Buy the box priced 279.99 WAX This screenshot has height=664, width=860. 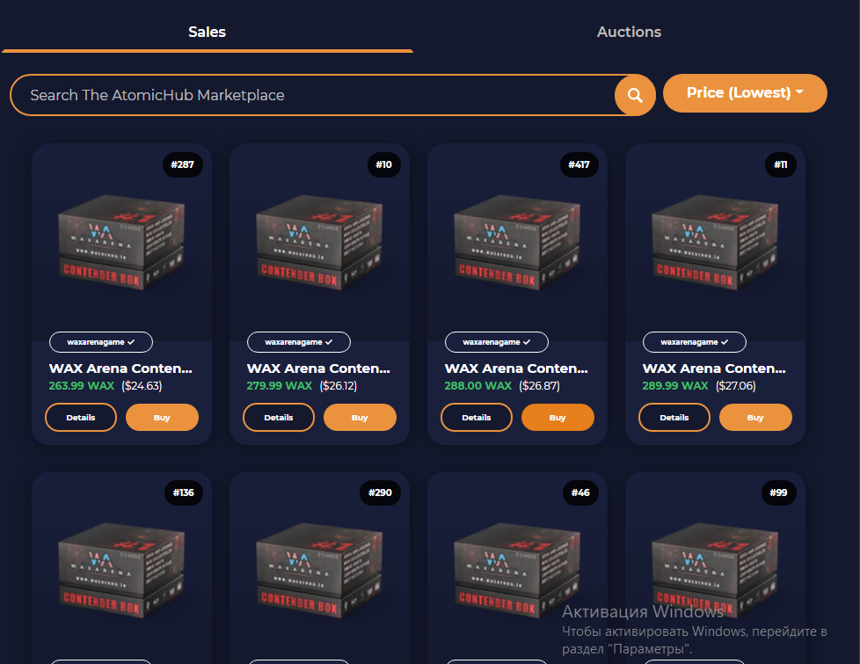click(360, 418)
